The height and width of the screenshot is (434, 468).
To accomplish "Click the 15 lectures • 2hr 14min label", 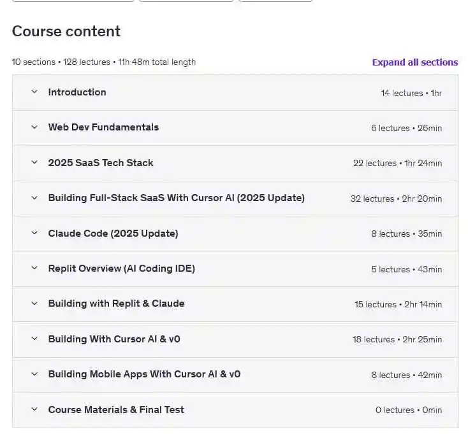I will coord(398,304).
